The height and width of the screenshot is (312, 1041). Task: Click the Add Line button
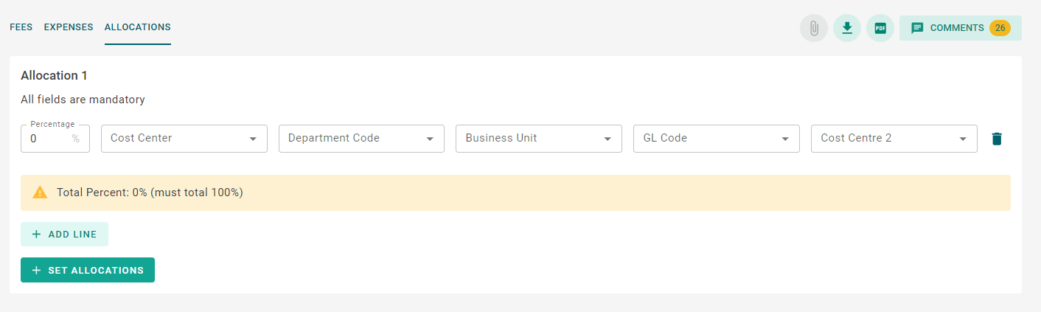coord(64,235)
